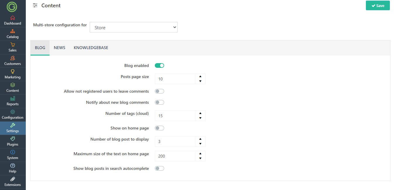Click the Multi-store configuration for label
Image resolution: width=394 pixels, height=190 pixels.
(60, 25)
